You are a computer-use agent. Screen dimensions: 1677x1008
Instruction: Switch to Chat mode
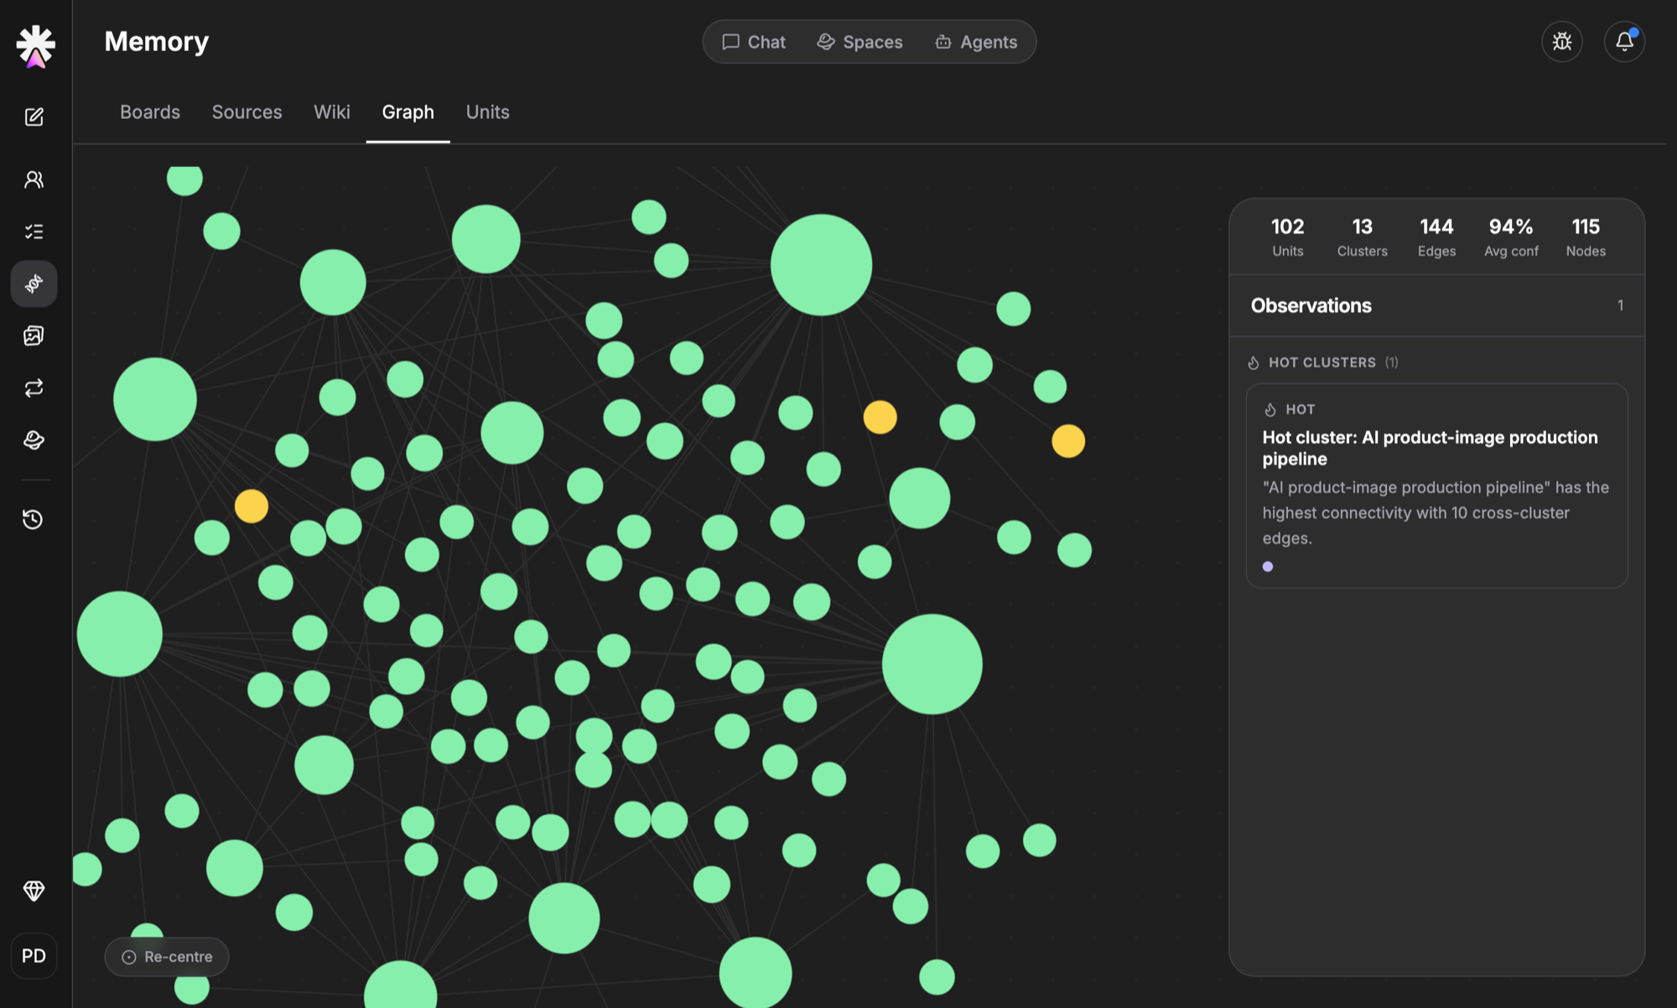tap(754, 42)
